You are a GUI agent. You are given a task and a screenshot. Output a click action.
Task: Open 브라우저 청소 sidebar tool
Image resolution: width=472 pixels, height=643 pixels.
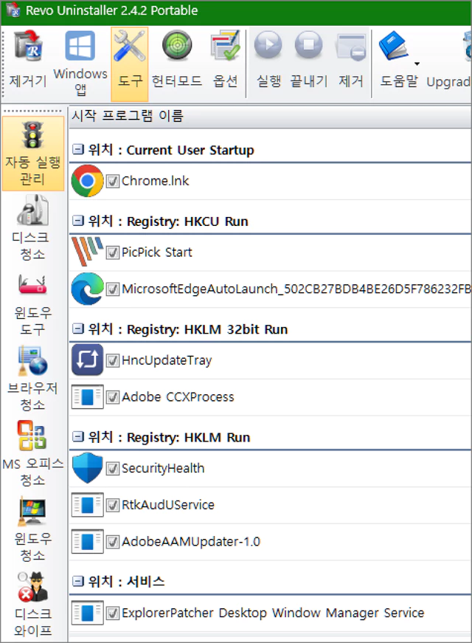point(32,379)
